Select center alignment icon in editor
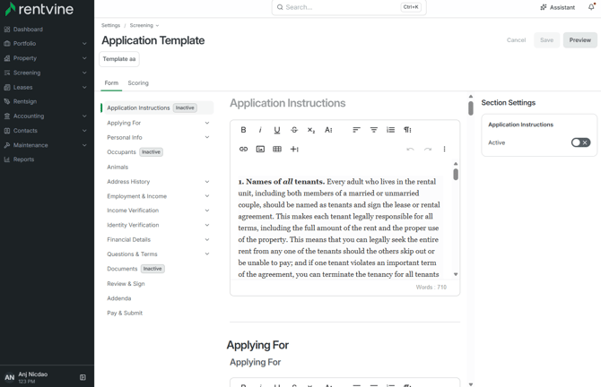601x387 pixels. pos(374,130)
